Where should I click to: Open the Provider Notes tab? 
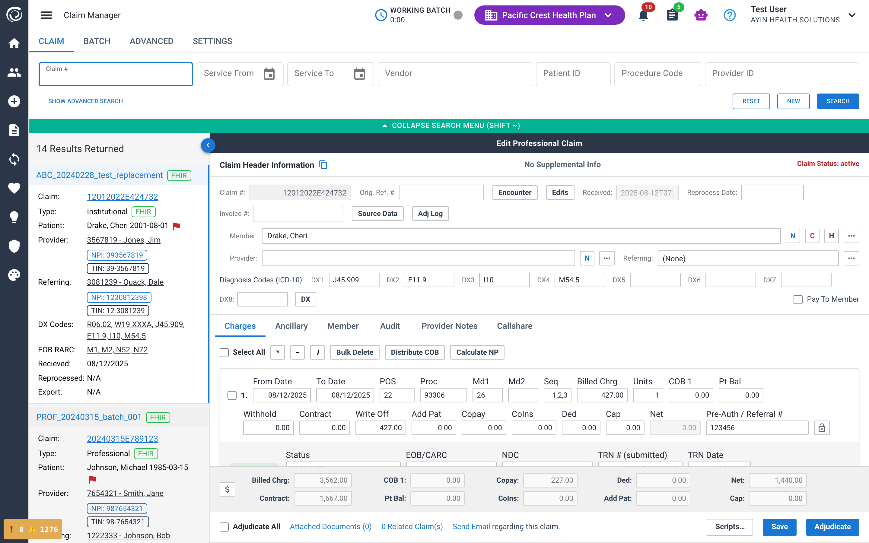click(x=450, y=326)
